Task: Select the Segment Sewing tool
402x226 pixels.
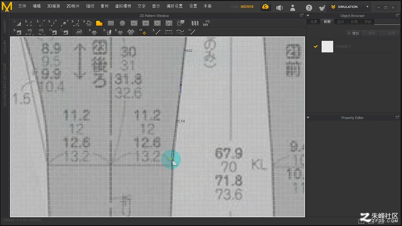Action: click(29, 32)
